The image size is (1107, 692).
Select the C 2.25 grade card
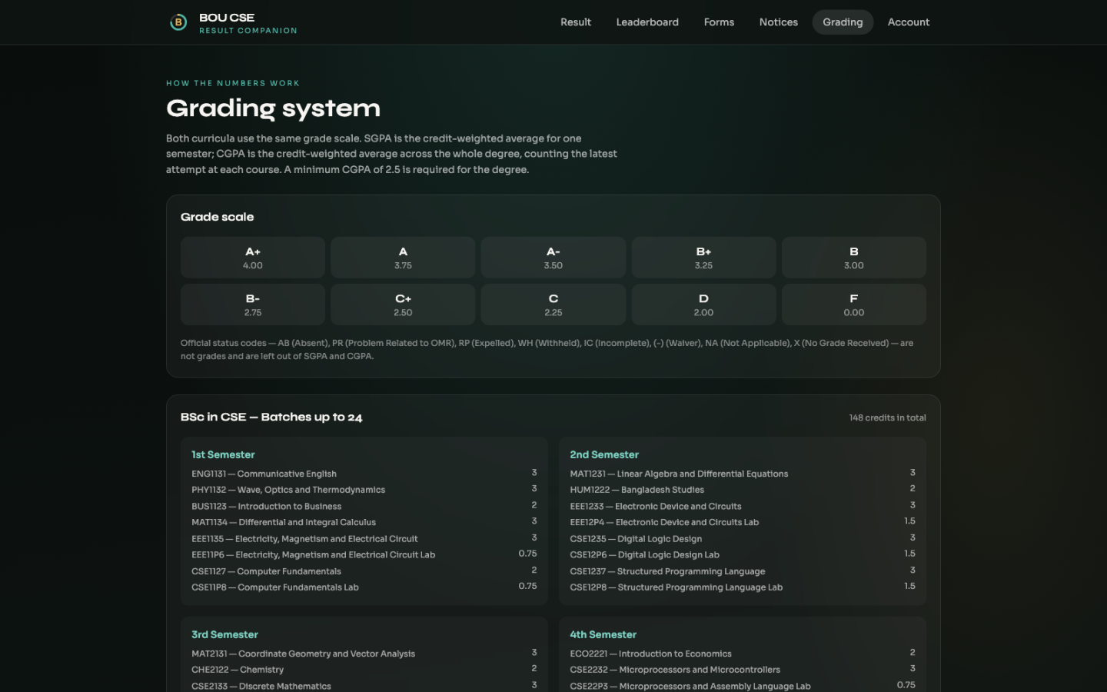coord(553,304)
